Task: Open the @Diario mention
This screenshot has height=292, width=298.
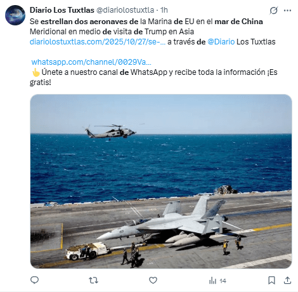Action: pos(221,42)
